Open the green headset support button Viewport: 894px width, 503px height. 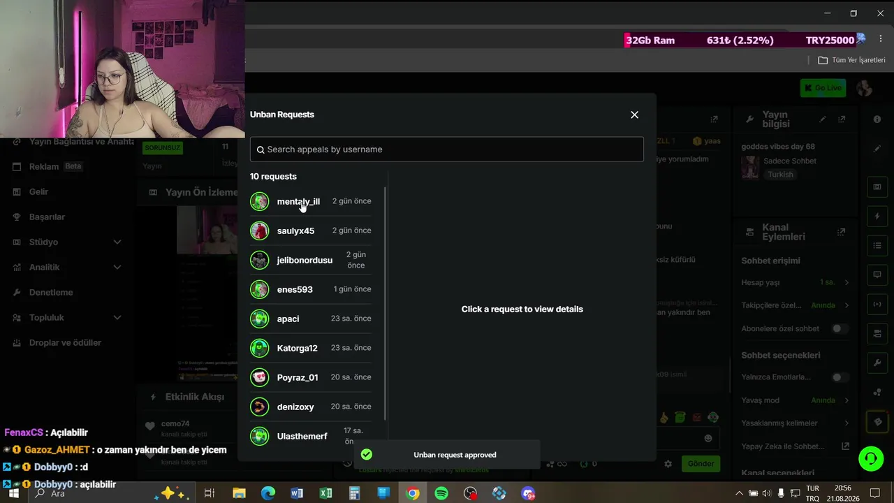pyautogui.click(x=871, y=459)
